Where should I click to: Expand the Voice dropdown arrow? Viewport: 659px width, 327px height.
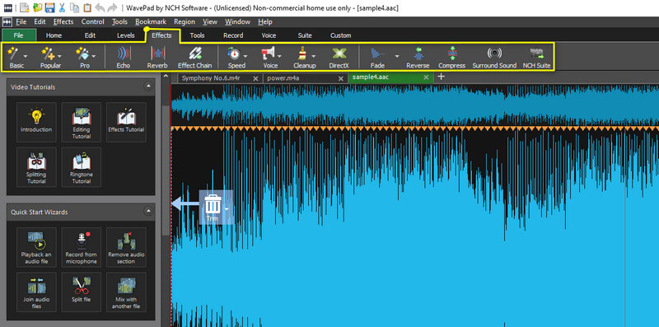coord(279,56)
